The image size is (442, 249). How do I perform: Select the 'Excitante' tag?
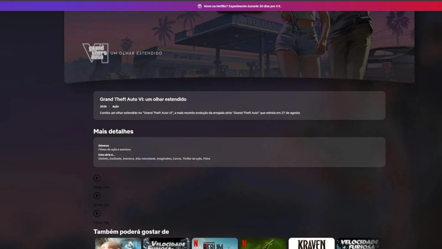tap(115, 159)
